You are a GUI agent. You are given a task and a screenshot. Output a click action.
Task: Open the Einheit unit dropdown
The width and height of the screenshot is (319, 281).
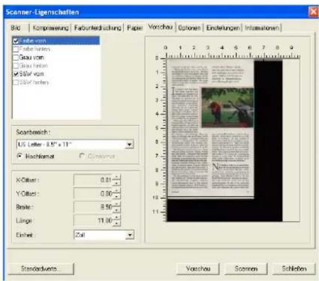pos(130,235)
